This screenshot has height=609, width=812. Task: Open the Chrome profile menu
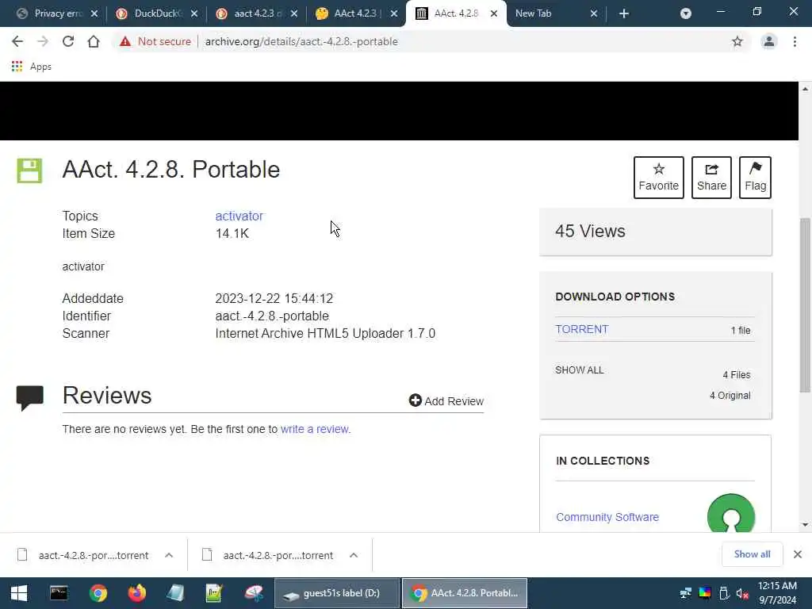click(769, 41)
